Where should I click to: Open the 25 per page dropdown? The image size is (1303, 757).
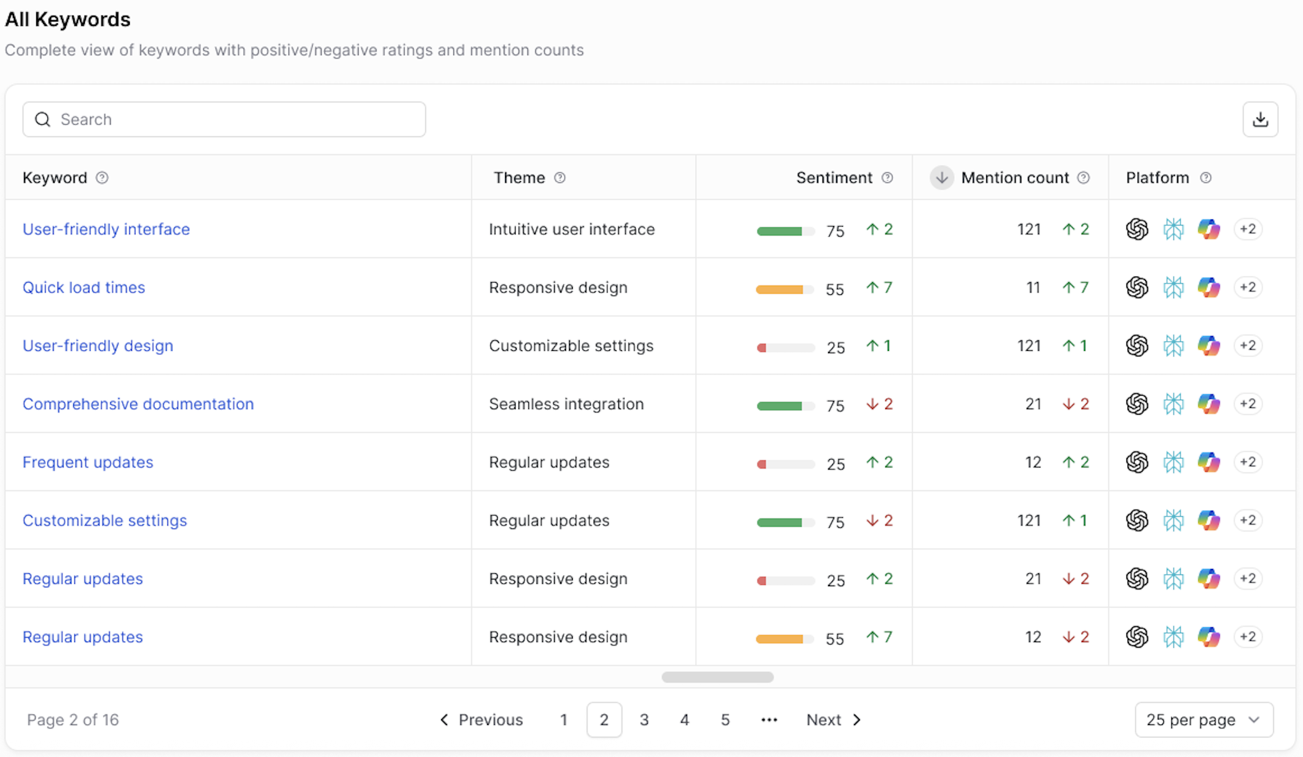tap(1203, 720)
